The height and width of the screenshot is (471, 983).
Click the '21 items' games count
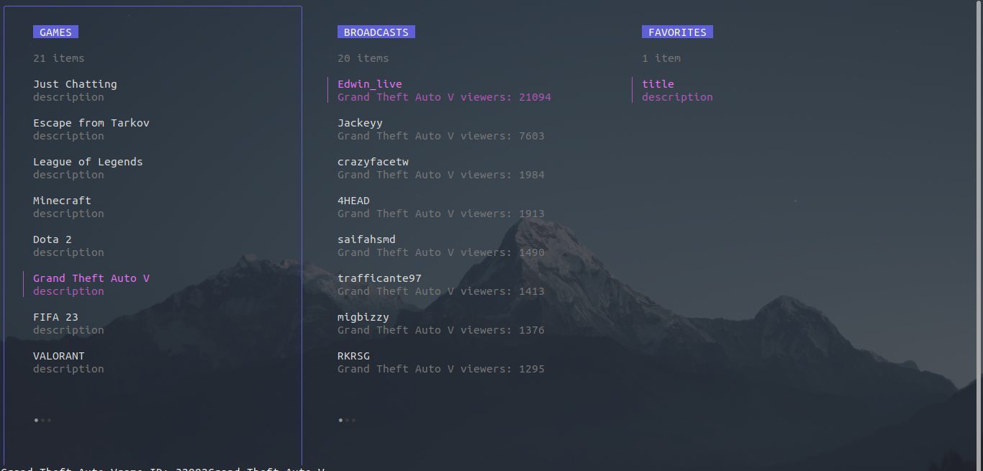(x=58, y=58)
